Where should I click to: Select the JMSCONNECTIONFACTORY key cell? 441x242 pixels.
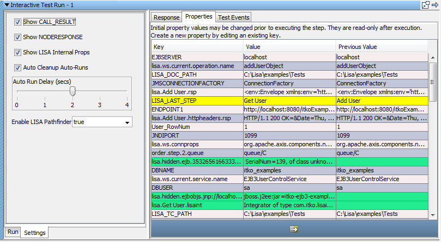coord(197,83)
